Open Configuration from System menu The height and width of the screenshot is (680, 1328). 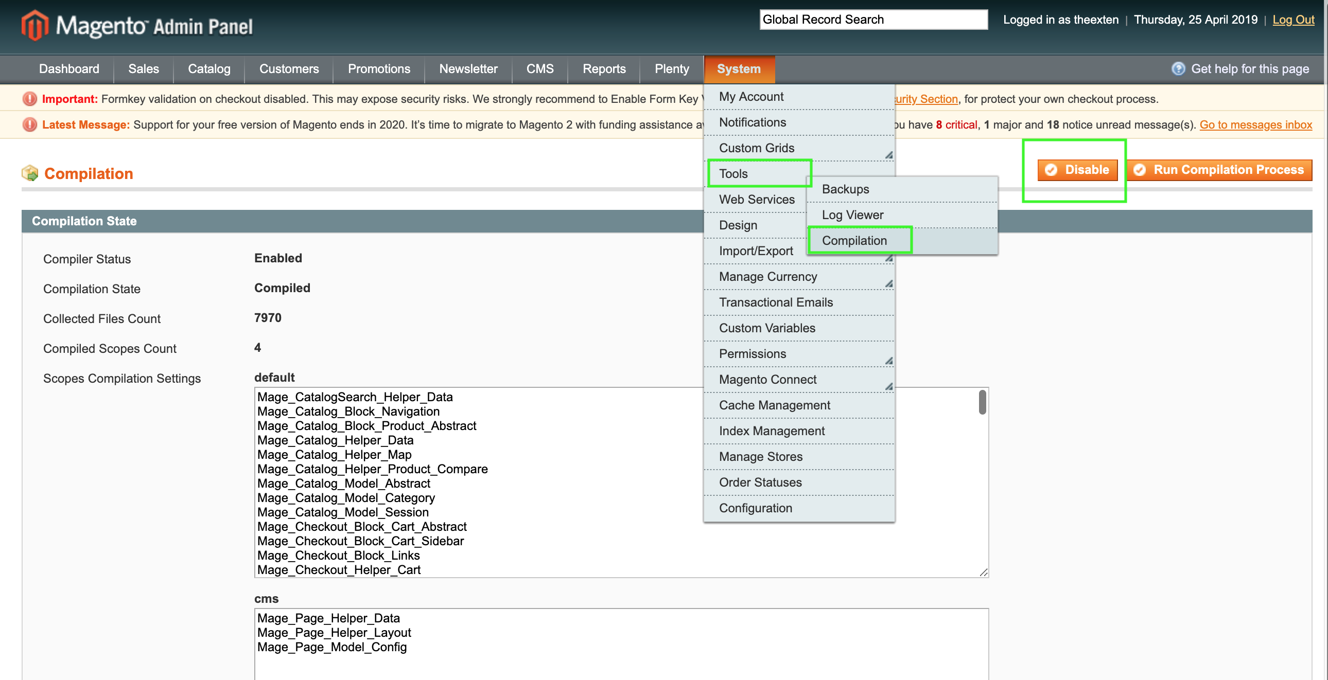click(798, 508)
